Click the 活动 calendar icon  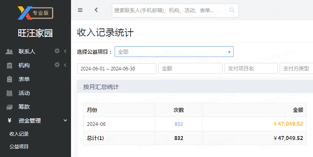click(x=10, y=93)
